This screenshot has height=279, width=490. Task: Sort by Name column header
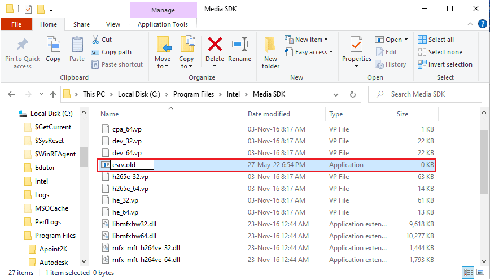point(110,114)
